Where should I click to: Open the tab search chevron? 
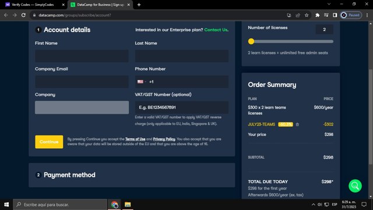tap(329, 4)
